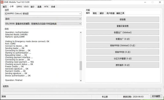This screenshot has height=100, width=164.
Task: Click 授权服务 (8 点) button
Action: click(x=123, y=65)
